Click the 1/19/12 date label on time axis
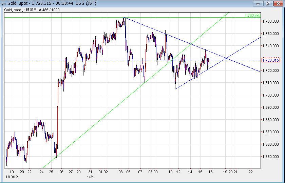 (12, 177)
